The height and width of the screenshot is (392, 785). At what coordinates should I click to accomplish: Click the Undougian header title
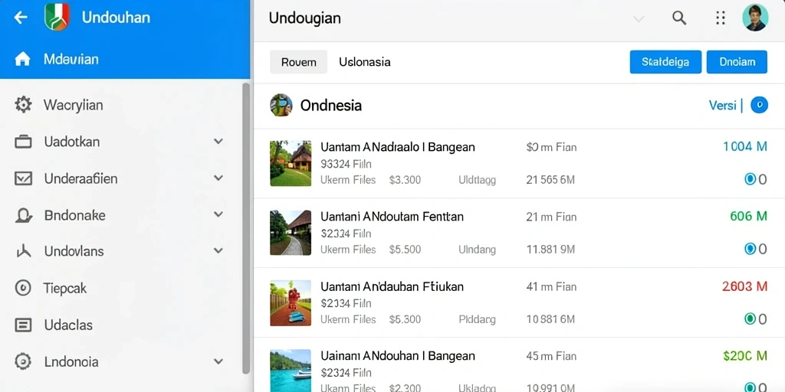tap(305, 18)
